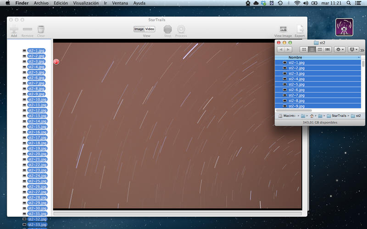Viewport: 367px width, 229px height.
Task: Click horizontal scrollbar in Finder file list
Action: (x=294, y=110)
